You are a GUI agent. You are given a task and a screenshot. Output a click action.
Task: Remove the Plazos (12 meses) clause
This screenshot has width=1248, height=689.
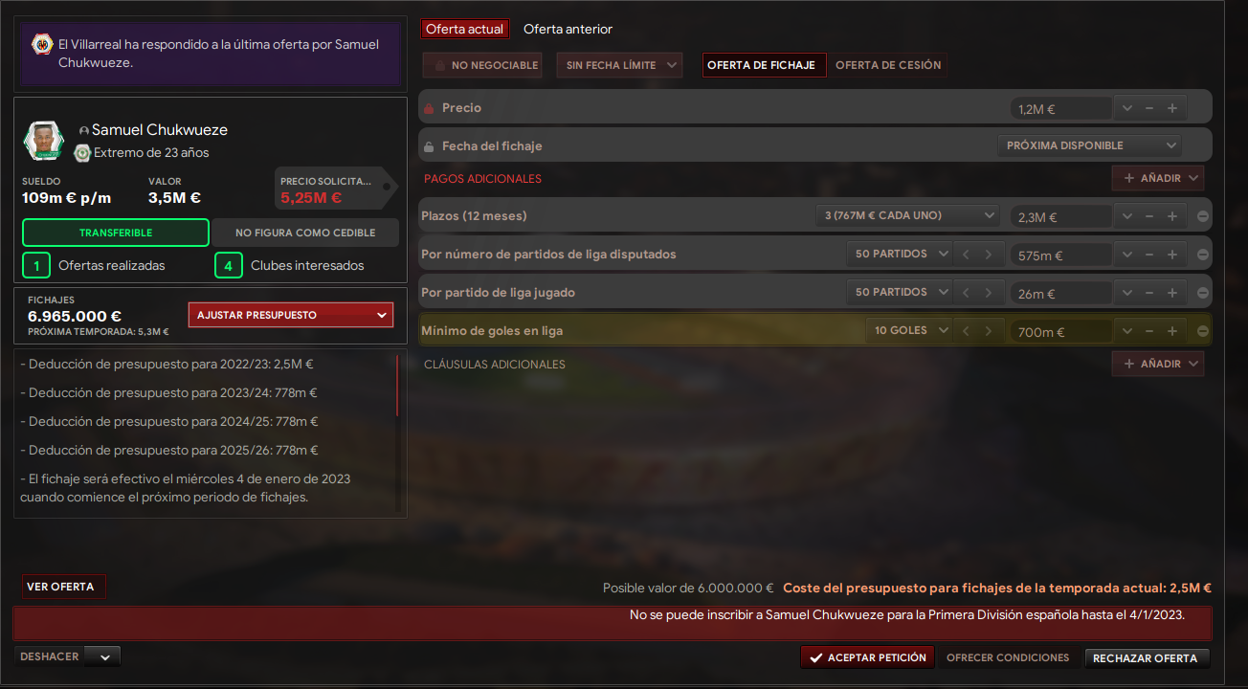[x=1203, y=216]
